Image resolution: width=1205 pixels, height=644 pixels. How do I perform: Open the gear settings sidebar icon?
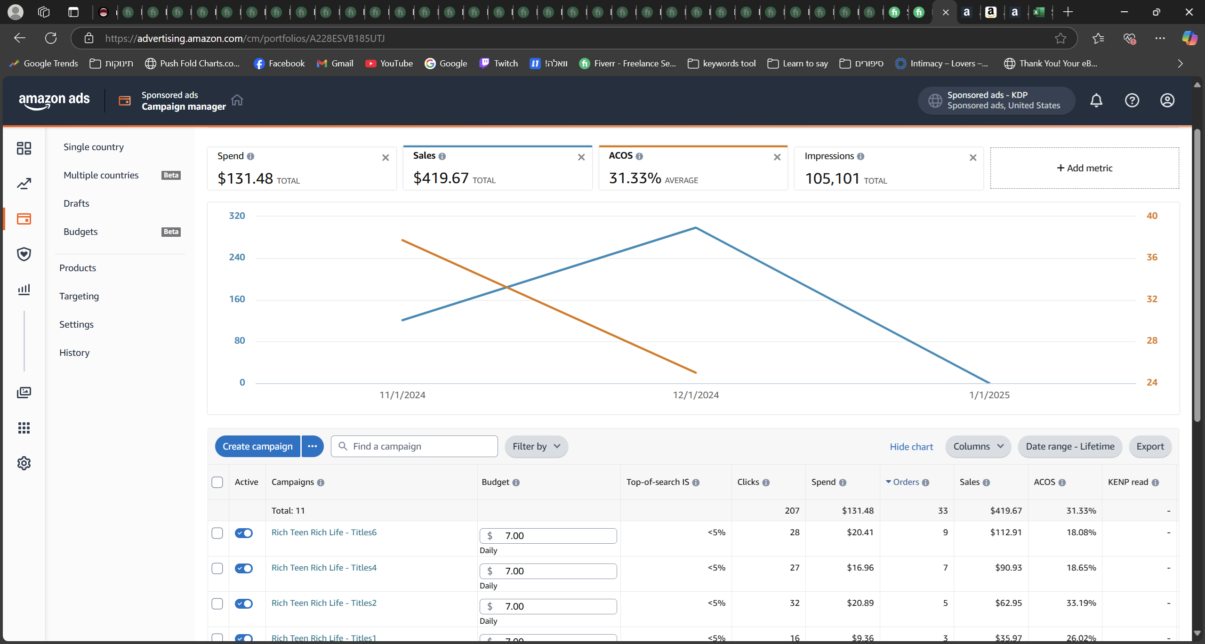tap(24, 463)
